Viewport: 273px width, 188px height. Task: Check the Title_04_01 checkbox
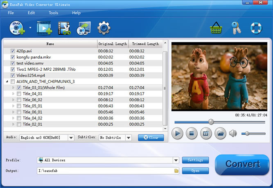point(19,94)
